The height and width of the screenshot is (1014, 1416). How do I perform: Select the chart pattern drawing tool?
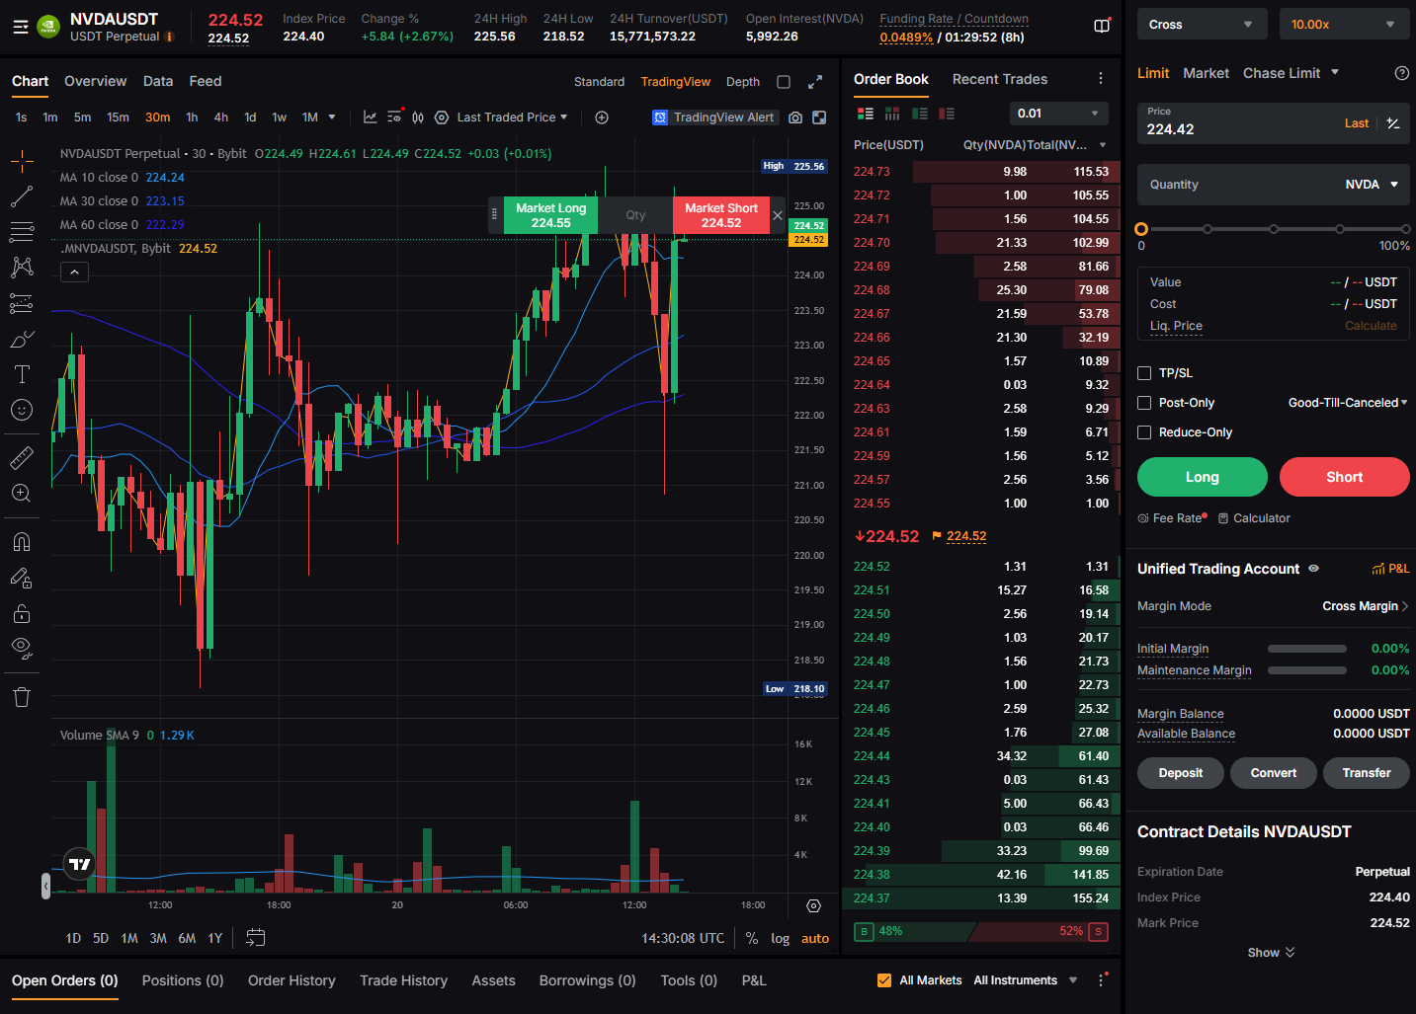22,268
